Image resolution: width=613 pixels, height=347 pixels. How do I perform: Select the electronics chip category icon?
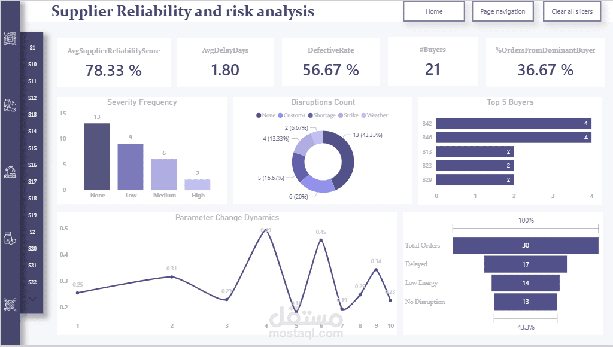coord(10,38)
